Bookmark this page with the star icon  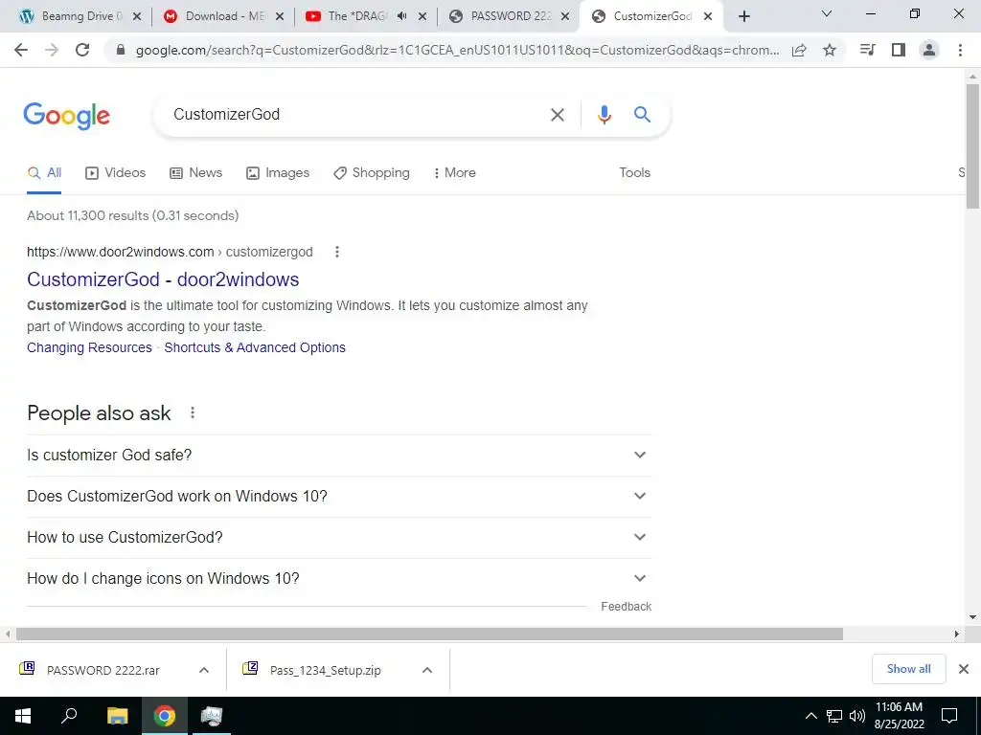830,50
